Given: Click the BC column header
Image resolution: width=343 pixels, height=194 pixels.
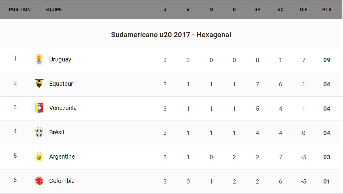Looking at the screenshot, I should (x=280, y=10).
